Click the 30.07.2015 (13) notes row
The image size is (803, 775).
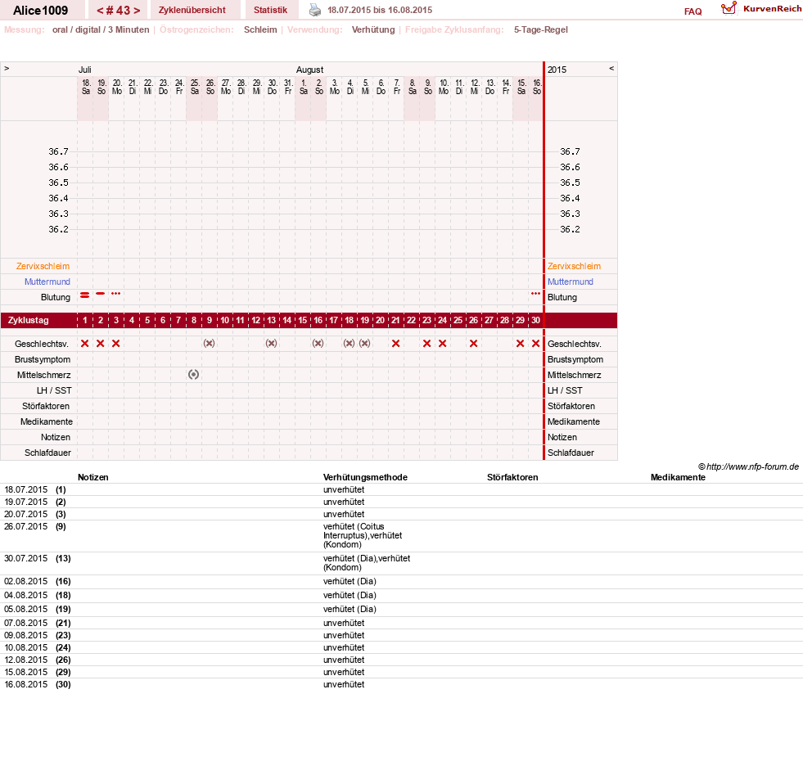pyautogui.click(x=401, y=563)
